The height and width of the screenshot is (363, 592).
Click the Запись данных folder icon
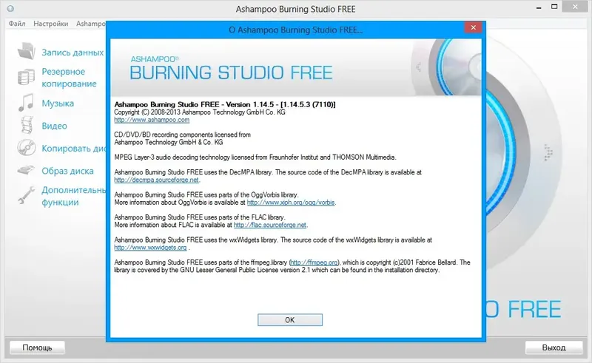[x=26, y=51]
